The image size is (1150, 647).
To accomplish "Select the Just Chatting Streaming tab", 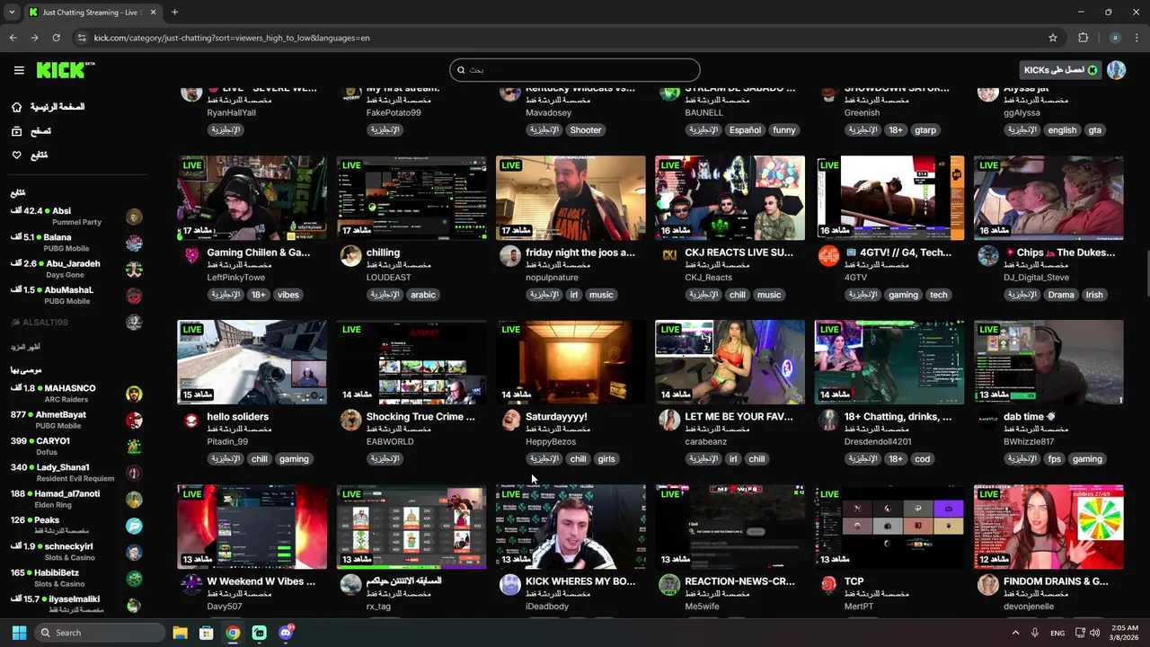I will pyautogui.click(x=93, y=13).
